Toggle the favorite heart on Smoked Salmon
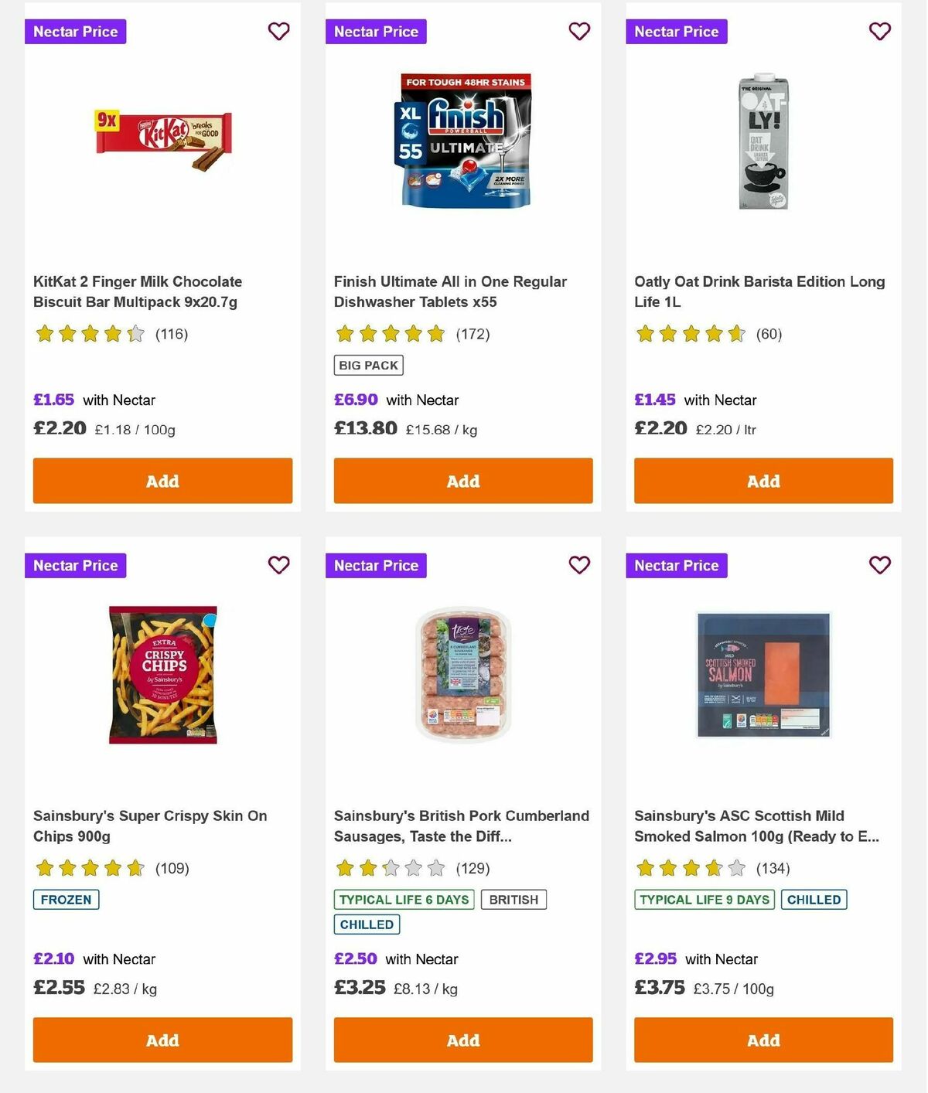 (879, 565)
